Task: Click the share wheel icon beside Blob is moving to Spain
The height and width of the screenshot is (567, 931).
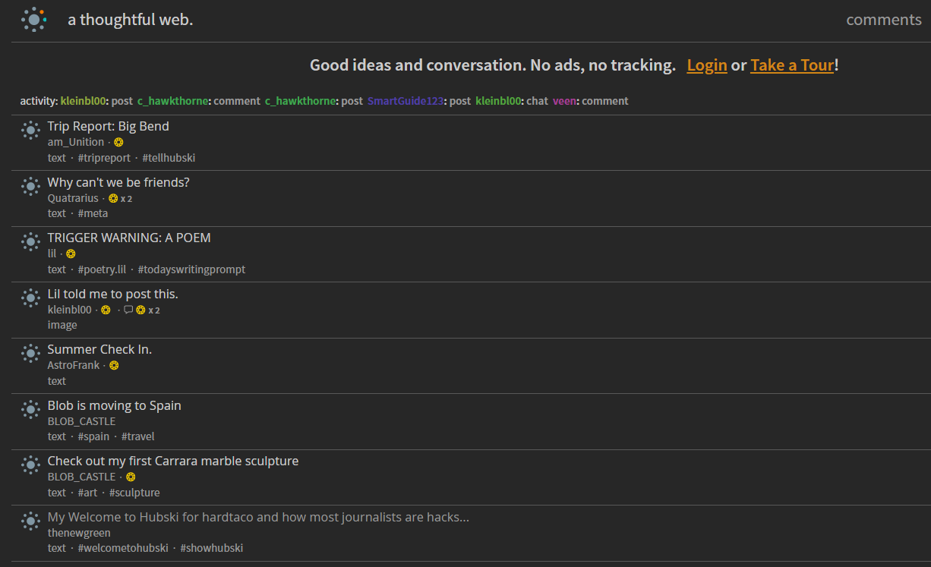Action: [30, 409]
